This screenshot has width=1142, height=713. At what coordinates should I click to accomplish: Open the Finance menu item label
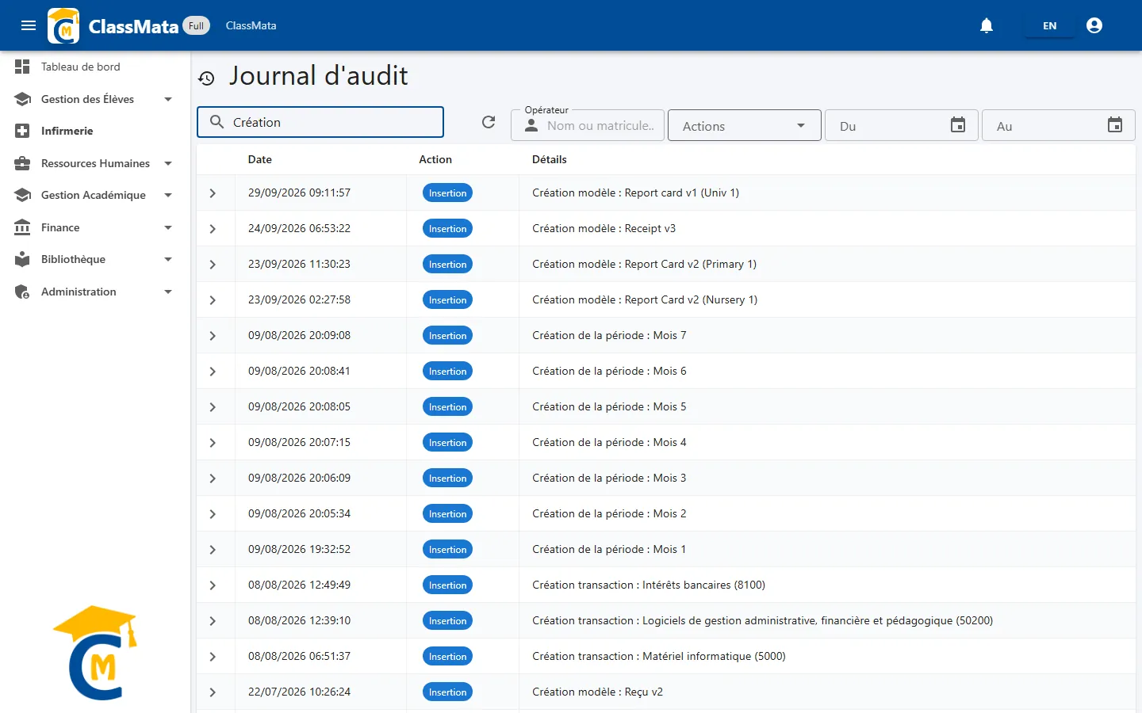pos(60,227)
